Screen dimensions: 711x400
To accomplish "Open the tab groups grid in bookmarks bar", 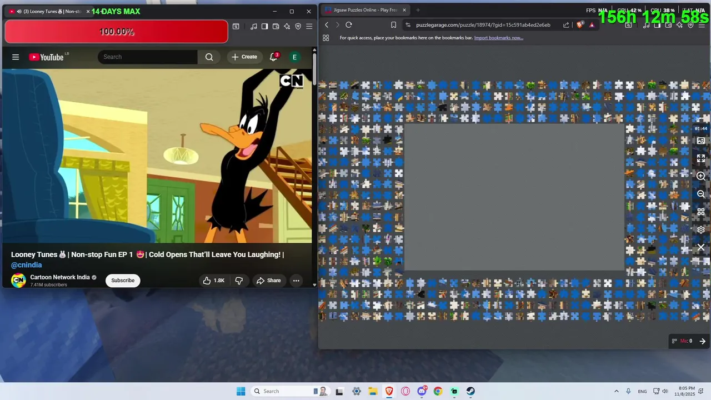I will (x=326, y=38).
